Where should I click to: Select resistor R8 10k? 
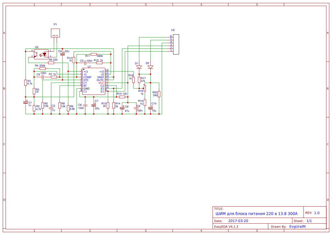[60, 105]
